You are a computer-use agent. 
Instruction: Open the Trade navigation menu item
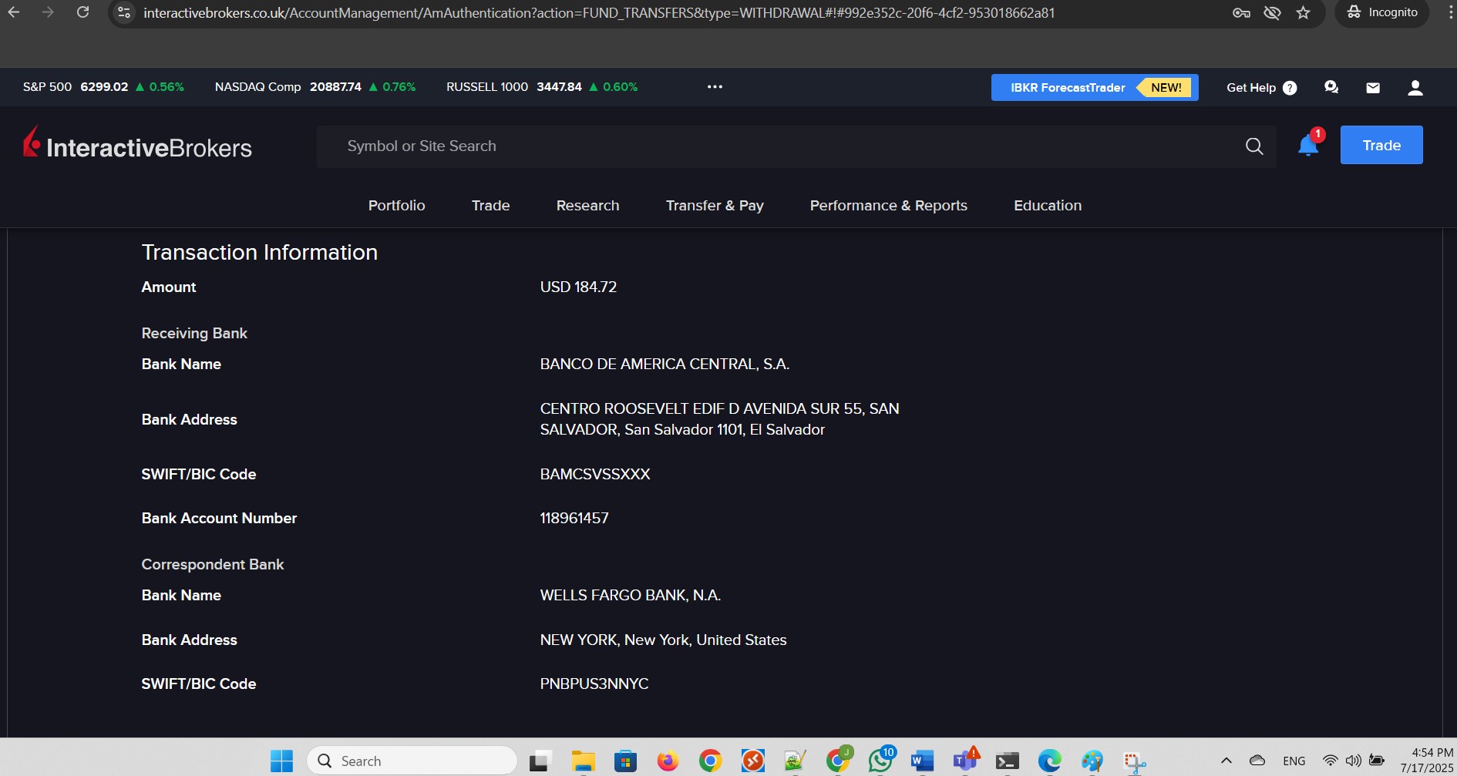491,206
